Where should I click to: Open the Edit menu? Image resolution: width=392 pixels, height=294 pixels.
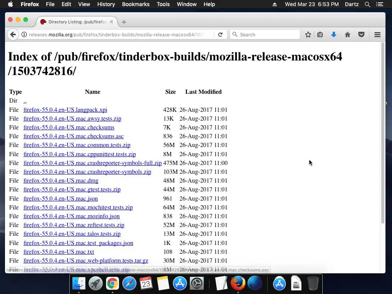coord(66,4)
